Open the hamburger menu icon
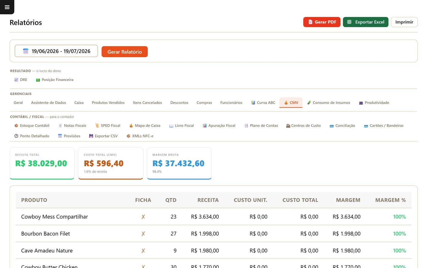 point(7,7)
